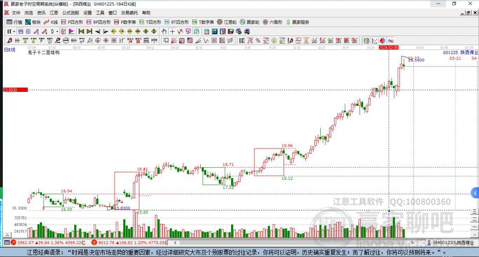Viewport: 479px width, 257px height.
Task: Open the P数字表 tool
Action: pos(125,22)
